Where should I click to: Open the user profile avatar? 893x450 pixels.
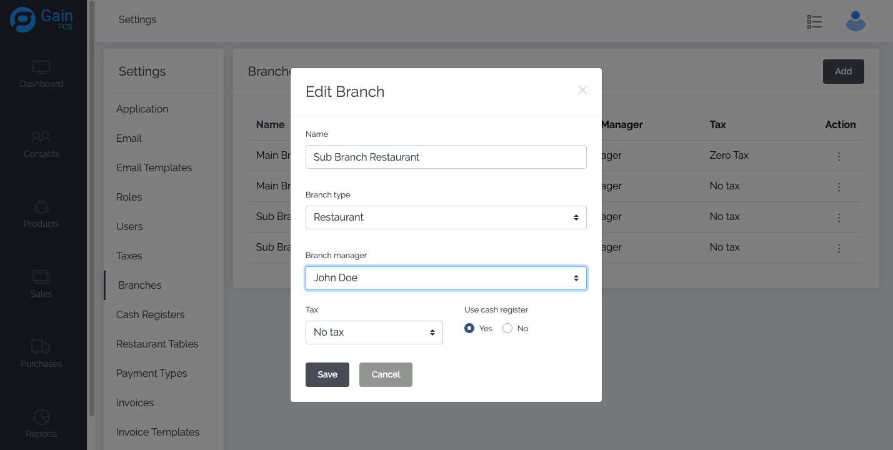856,21
